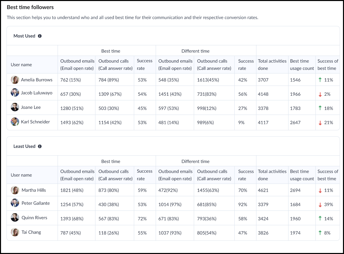This screenshot has height=254, width=344.
Task: Click Best time usage count header in Least Used table
Action: click(302, 175)
